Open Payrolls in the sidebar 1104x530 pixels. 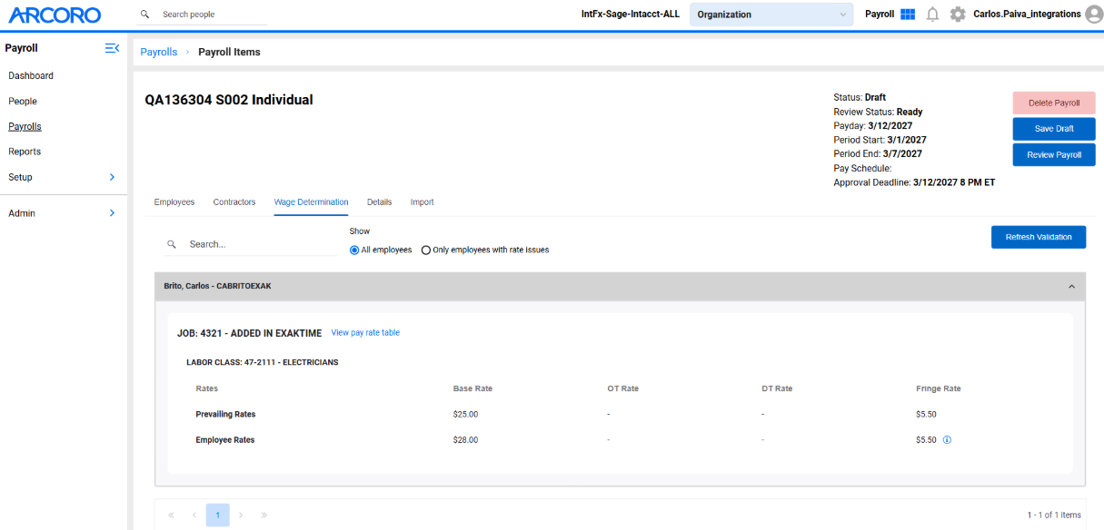coord(25,127)
